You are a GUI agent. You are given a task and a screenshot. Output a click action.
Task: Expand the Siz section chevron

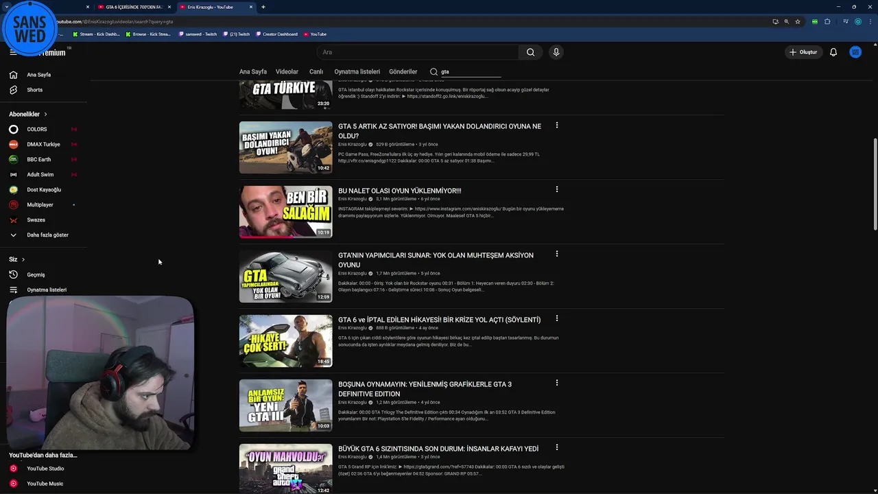coord(23,259)
